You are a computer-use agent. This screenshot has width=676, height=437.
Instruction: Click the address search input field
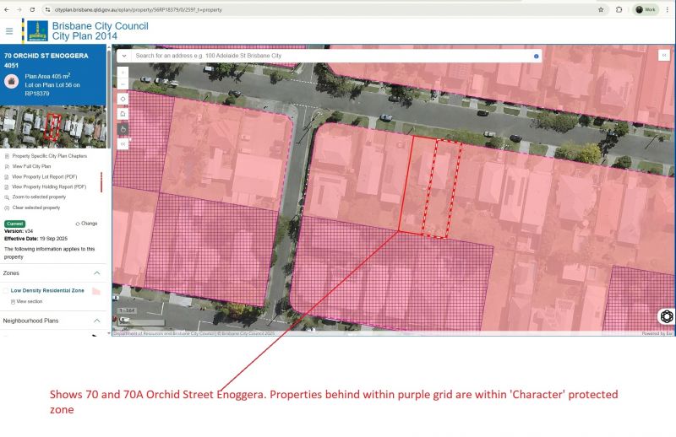[330, 56]
